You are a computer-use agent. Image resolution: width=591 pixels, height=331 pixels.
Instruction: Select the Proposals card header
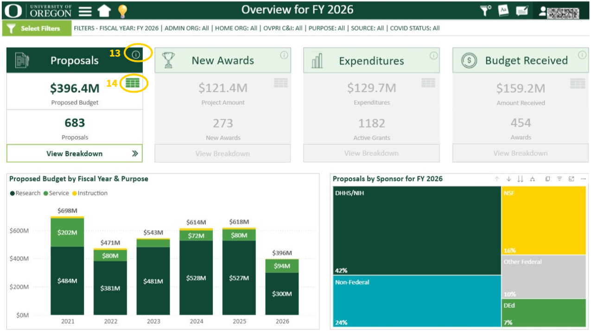point(75,60)
